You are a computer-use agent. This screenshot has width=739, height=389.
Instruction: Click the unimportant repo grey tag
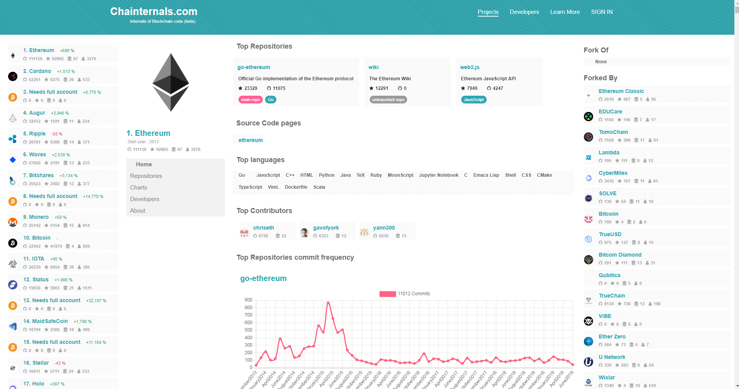pyautogui.click(x=388, y=100)
